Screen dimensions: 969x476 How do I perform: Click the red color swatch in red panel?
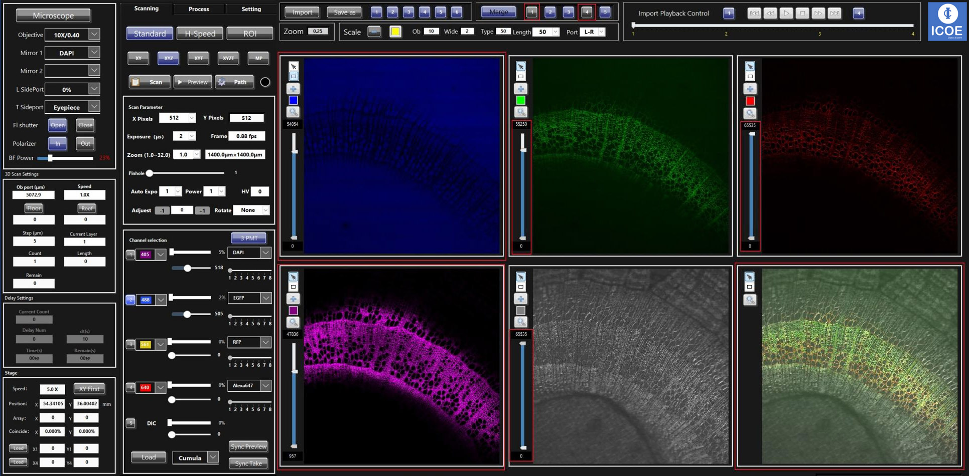tap(750, 101)
